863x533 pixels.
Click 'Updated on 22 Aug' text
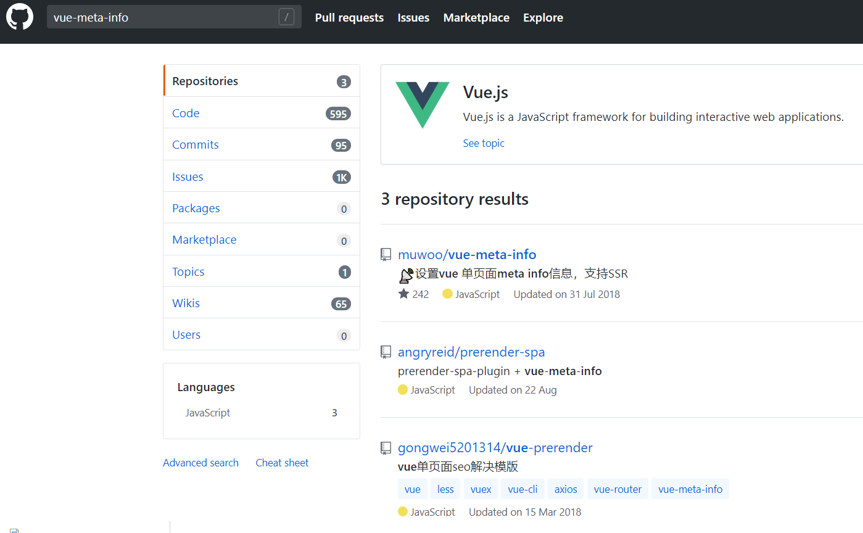pyautogui.click(x=513, y=390)
